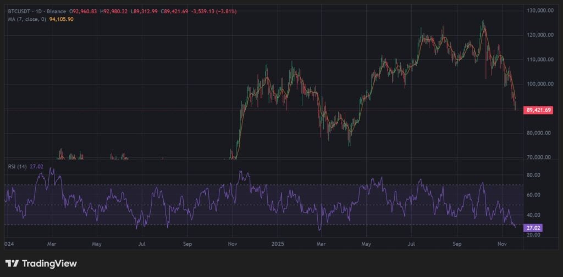Click the last Nov label on time axis

click(x=503, y=244)
